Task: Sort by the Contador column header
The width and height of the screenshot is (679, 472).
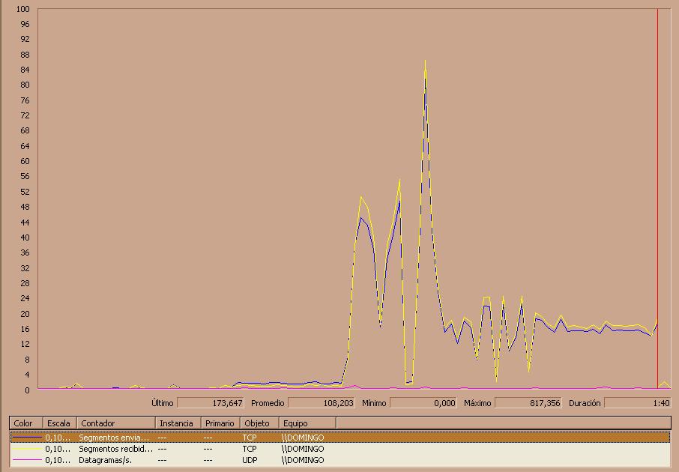Action: coord(116,423)
